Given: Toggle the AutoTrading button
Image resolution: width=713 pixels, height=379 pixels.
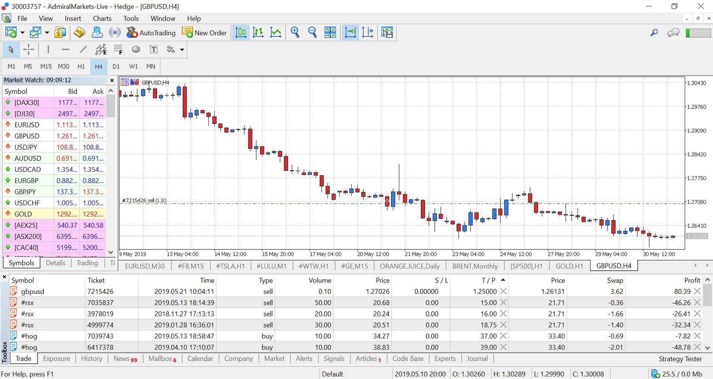Looking at the screenshot, I should click(151, 33).
